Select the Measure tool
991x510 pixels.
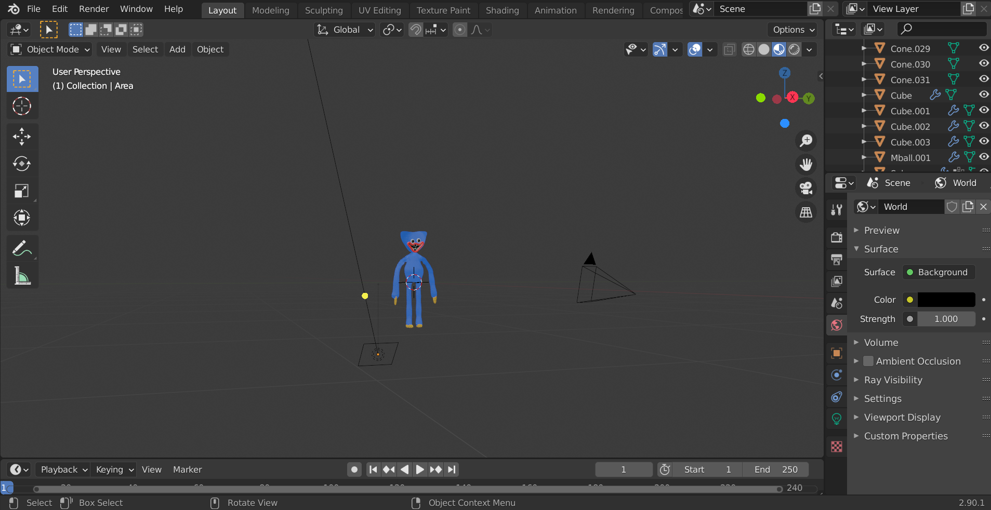[x=22, y=275]
